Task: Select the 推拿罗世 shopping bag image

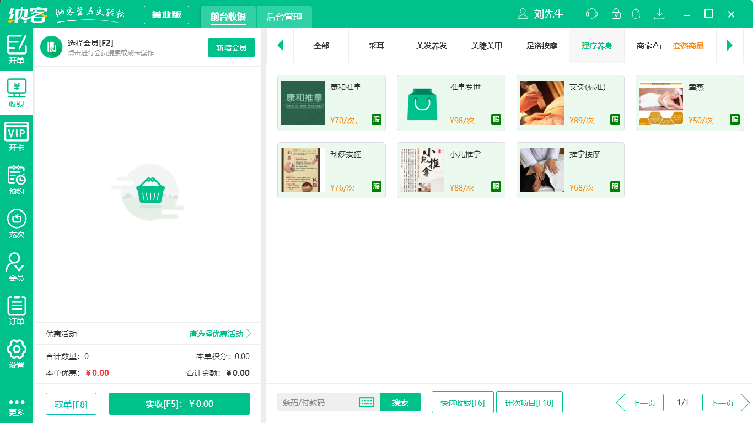Action: [422, 103]
